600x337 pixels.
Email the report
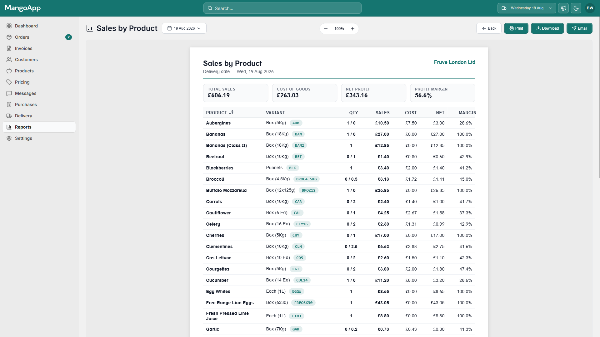(x=579, y=28)
